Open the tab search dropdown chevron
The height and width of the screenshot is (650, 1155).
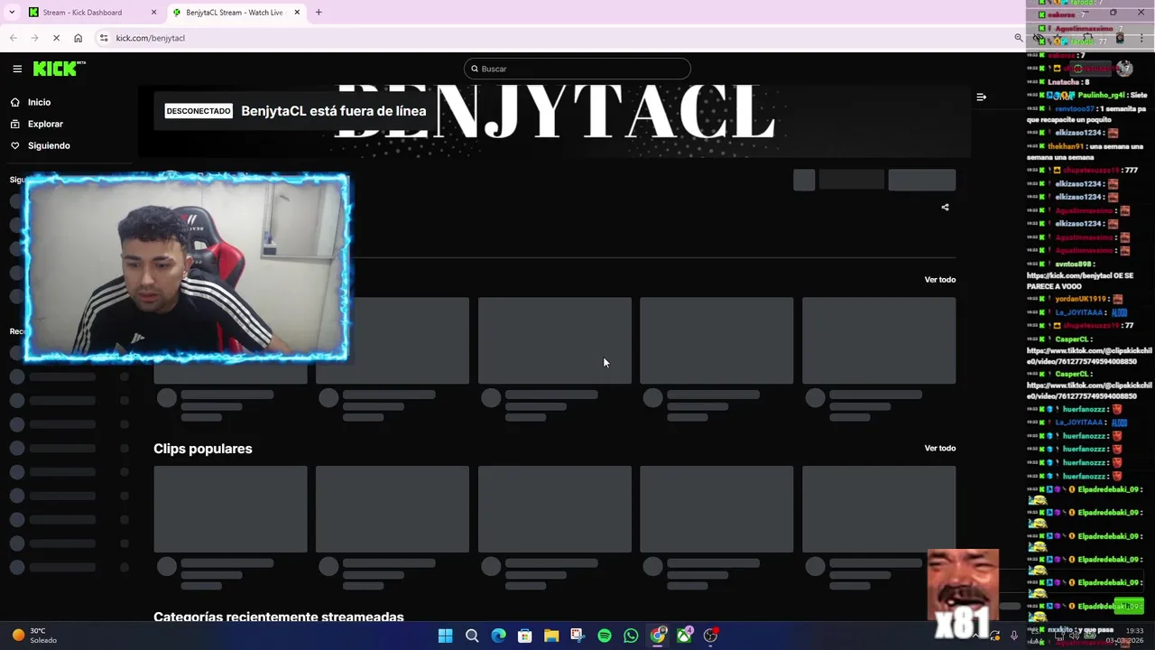coord(12,13)
